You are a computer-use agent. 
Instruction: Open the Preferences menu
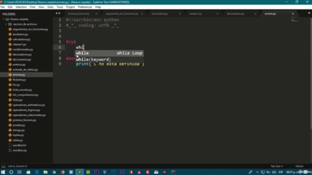(x=85, y=7)
